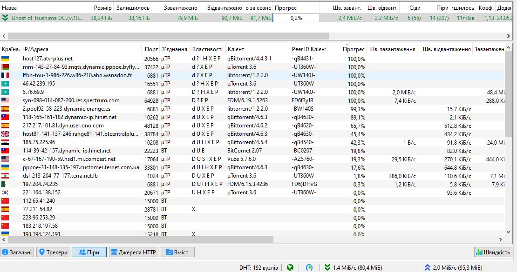Screen dimensions: 517x272
Task: Toggle alternative speed limits speedometer icon
Action: coord(309,267)
